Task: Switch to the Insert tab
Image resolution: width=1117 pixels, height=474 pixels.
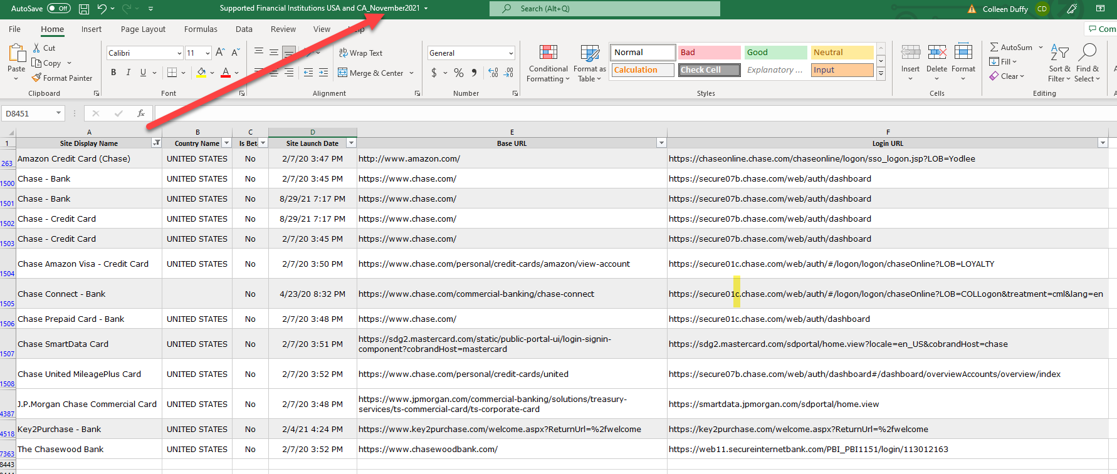Action: pyautogui.click(x=92, y=29)
